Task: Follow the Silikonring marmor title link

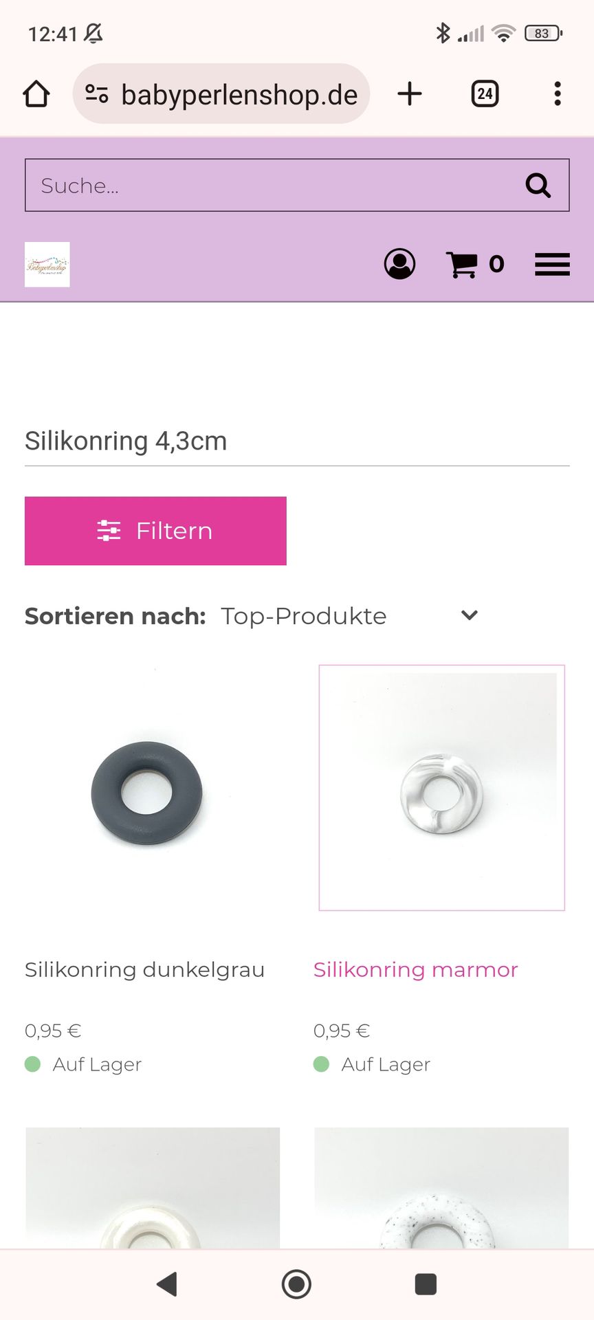Action: 415,969
